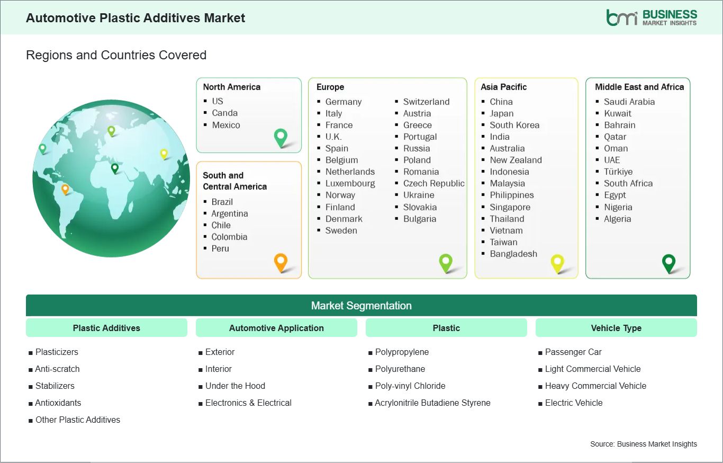The image size is (723, 463).
Task: Select South Korea in Asia Pacific list
Action: coord(514,125)
